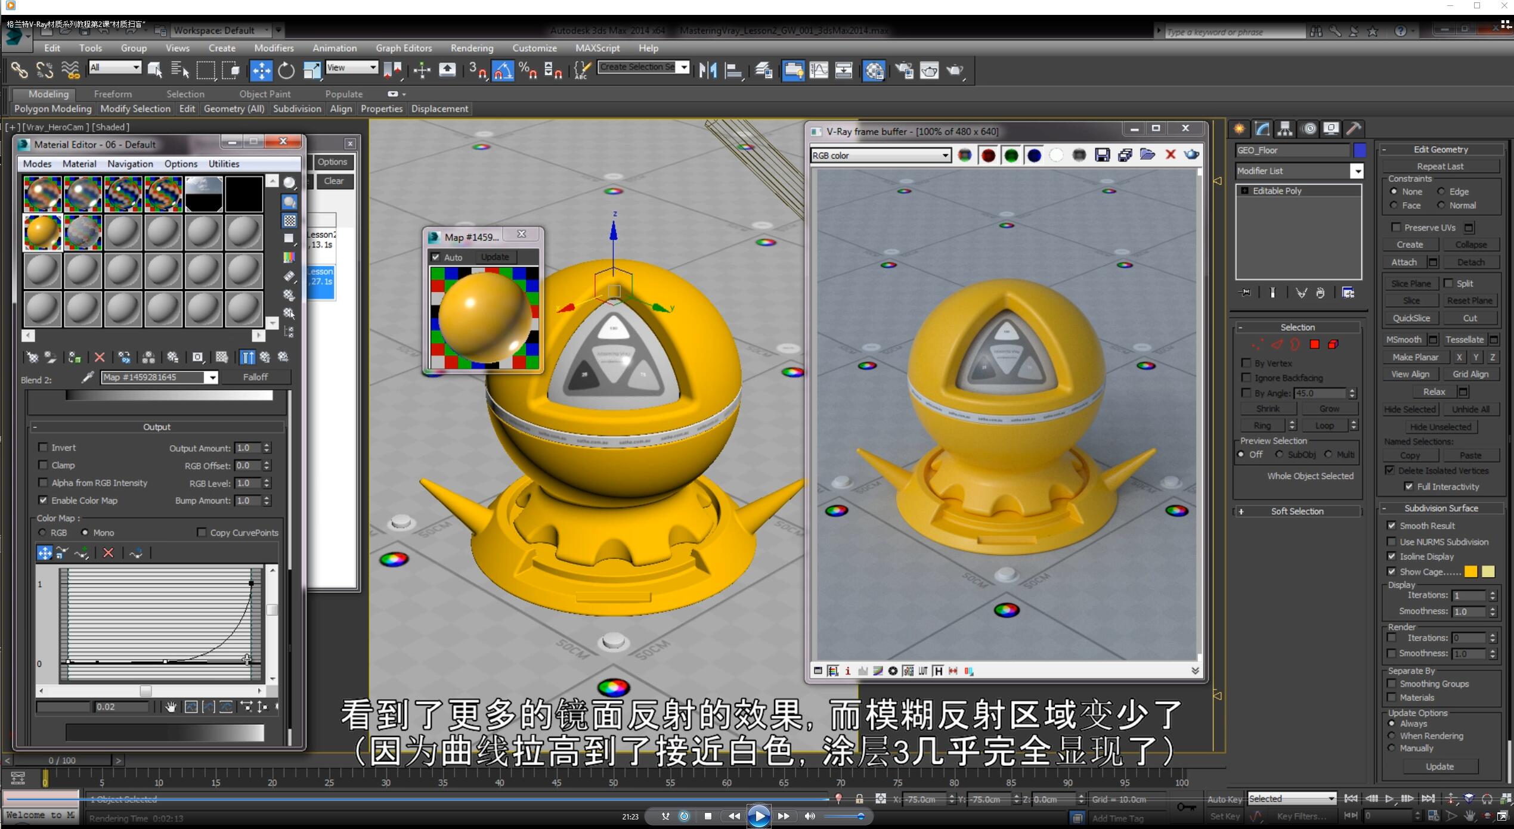Clear image with red X in frame buffer
1514x829 pixels.
[x=1171, y=155]
